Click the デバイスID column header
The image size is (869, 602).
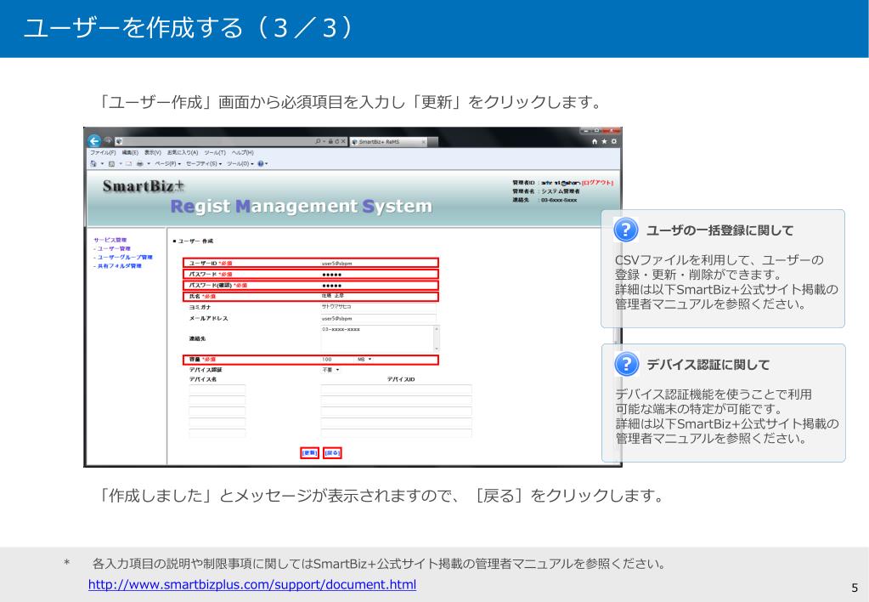401,379
